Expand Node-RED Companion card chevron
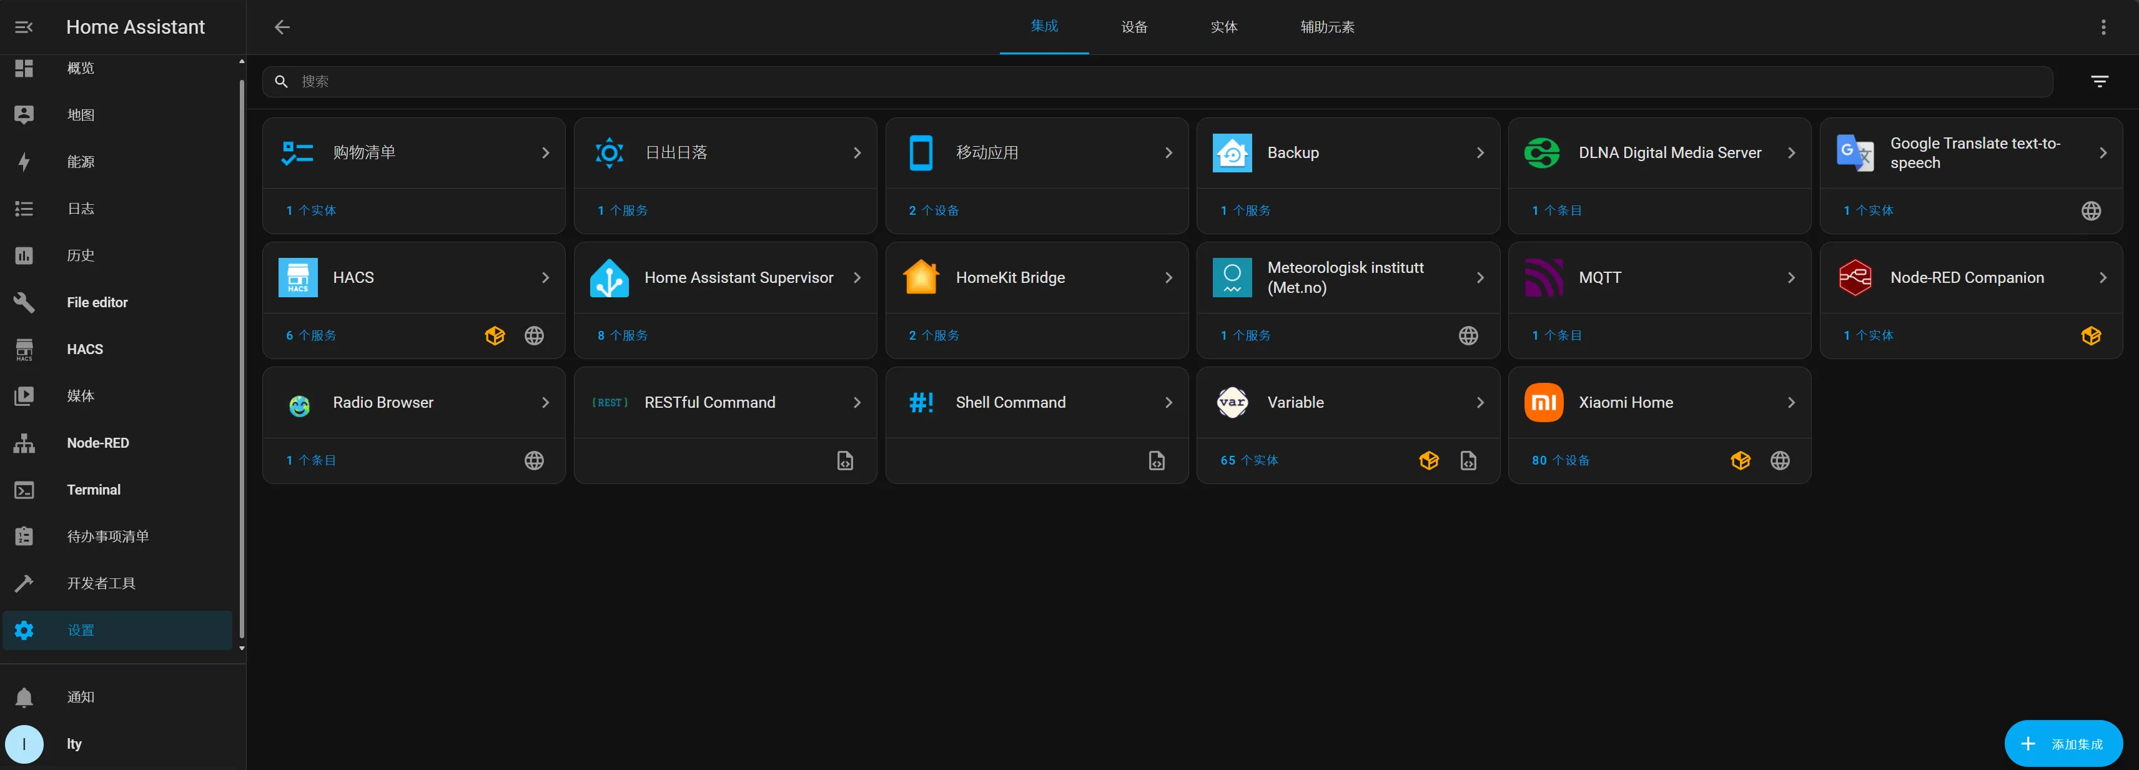 point(2102,277)
